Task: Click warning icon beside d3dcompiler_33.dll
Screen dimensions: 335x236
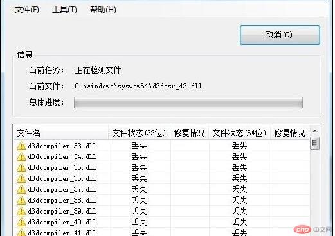Action: point(21,146)
